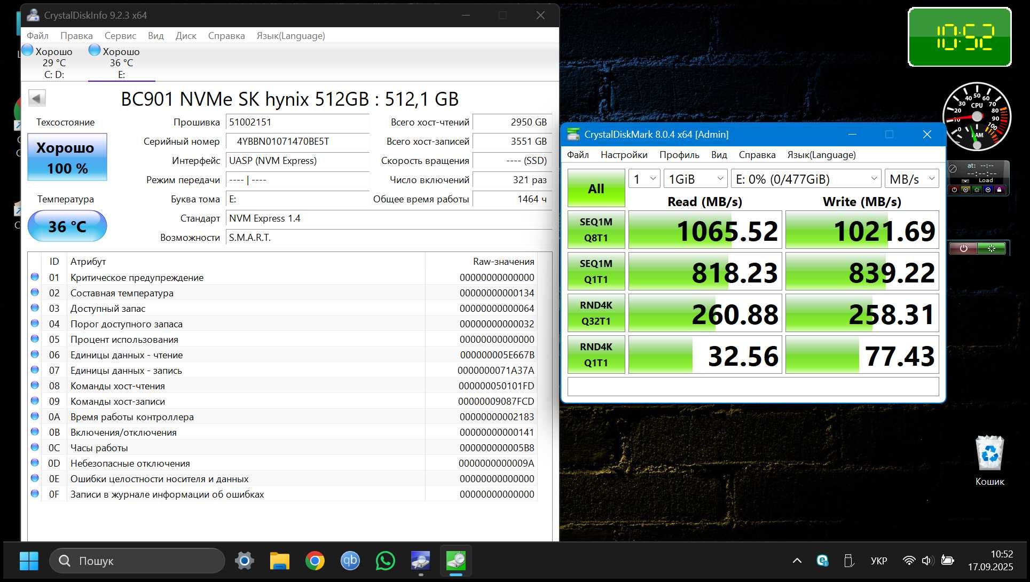Select the Небезопасные отключения attribute row
Viewport: 1030px width, 582px height.
pyautogui.click(x=283, y=463)
